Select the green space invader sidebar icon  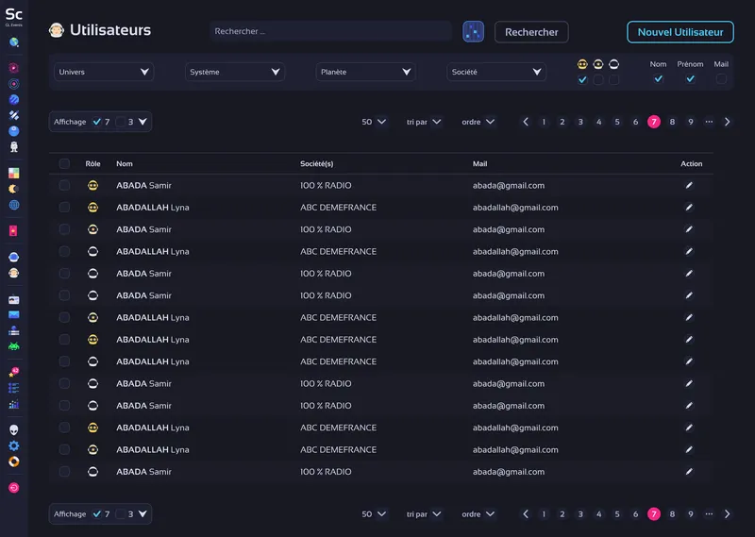pos(14,346)
